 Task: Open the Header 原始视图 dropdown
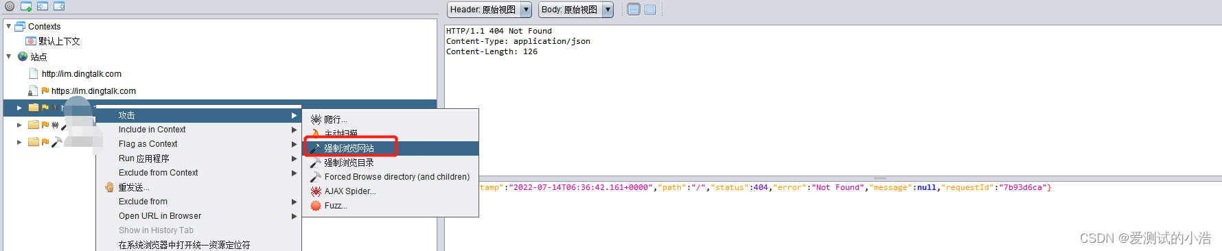point(489,10)
